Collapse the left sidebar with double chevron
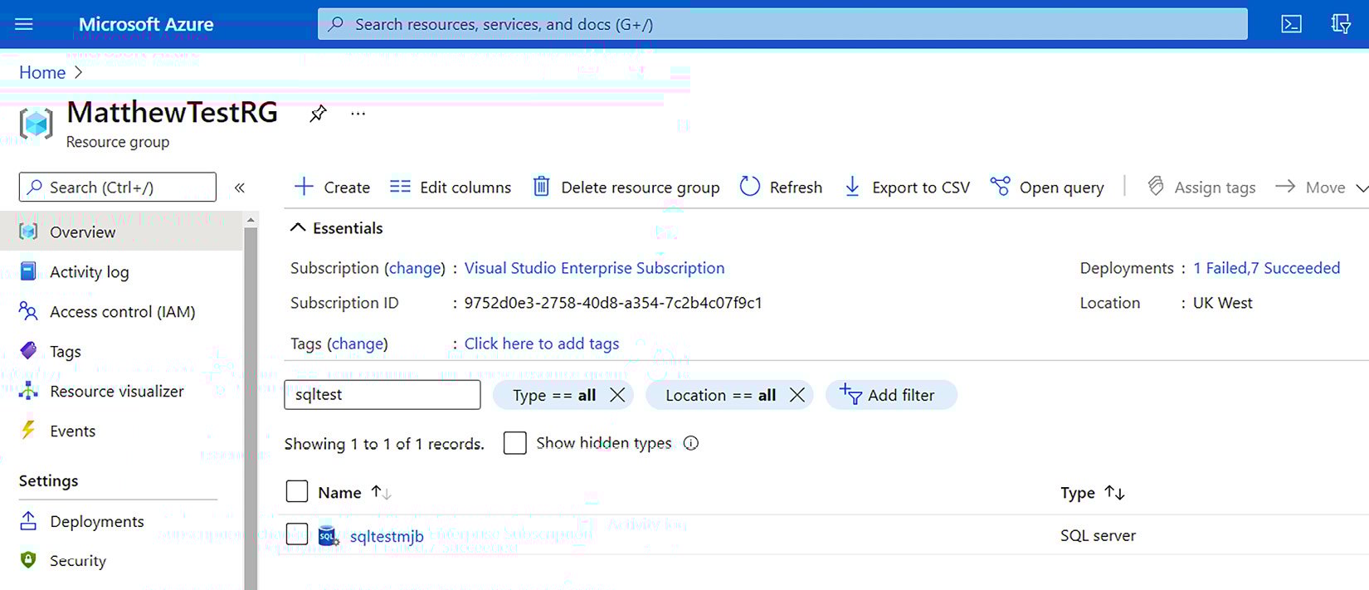This screenshot has width=1369, height=590. [x=240, y=188]
